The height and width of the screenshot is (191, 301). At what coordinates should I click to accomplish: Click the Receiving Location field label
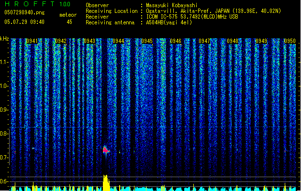(111, 11)
